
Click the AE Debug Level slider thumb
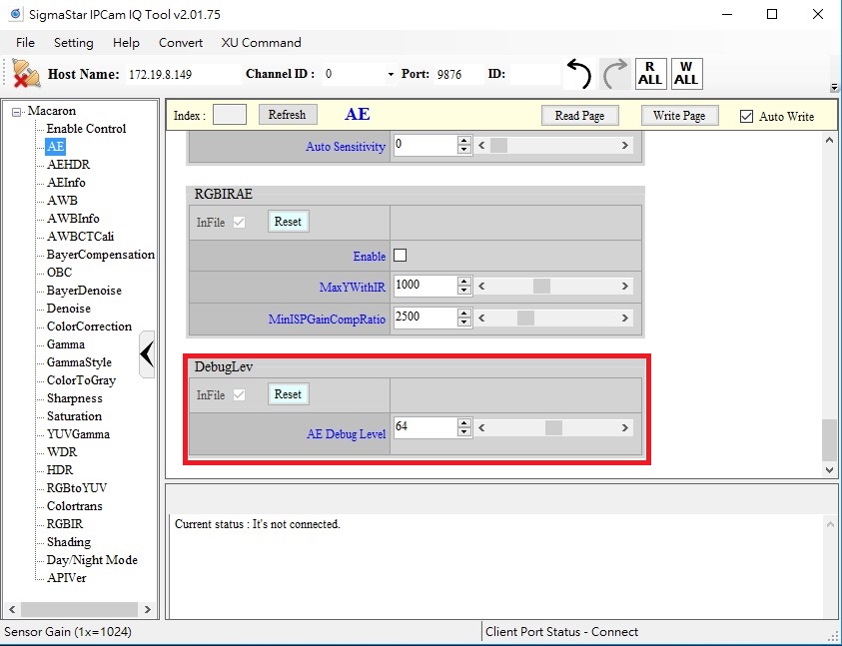click(552, 427)
